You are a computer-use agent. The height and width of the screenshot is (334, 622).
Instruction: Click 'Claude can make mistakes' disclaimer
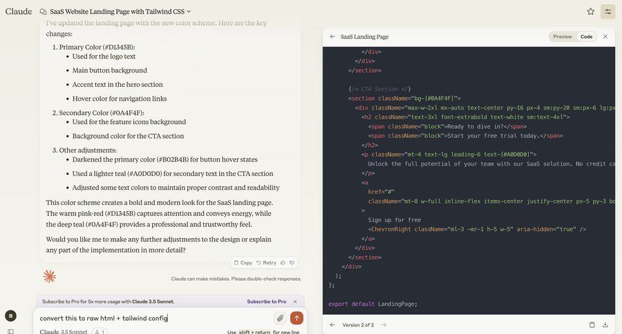click(x=236, y=279)
